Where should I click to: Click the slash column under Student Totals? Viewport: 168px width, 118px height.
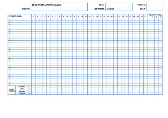click(x=149, y=17)
